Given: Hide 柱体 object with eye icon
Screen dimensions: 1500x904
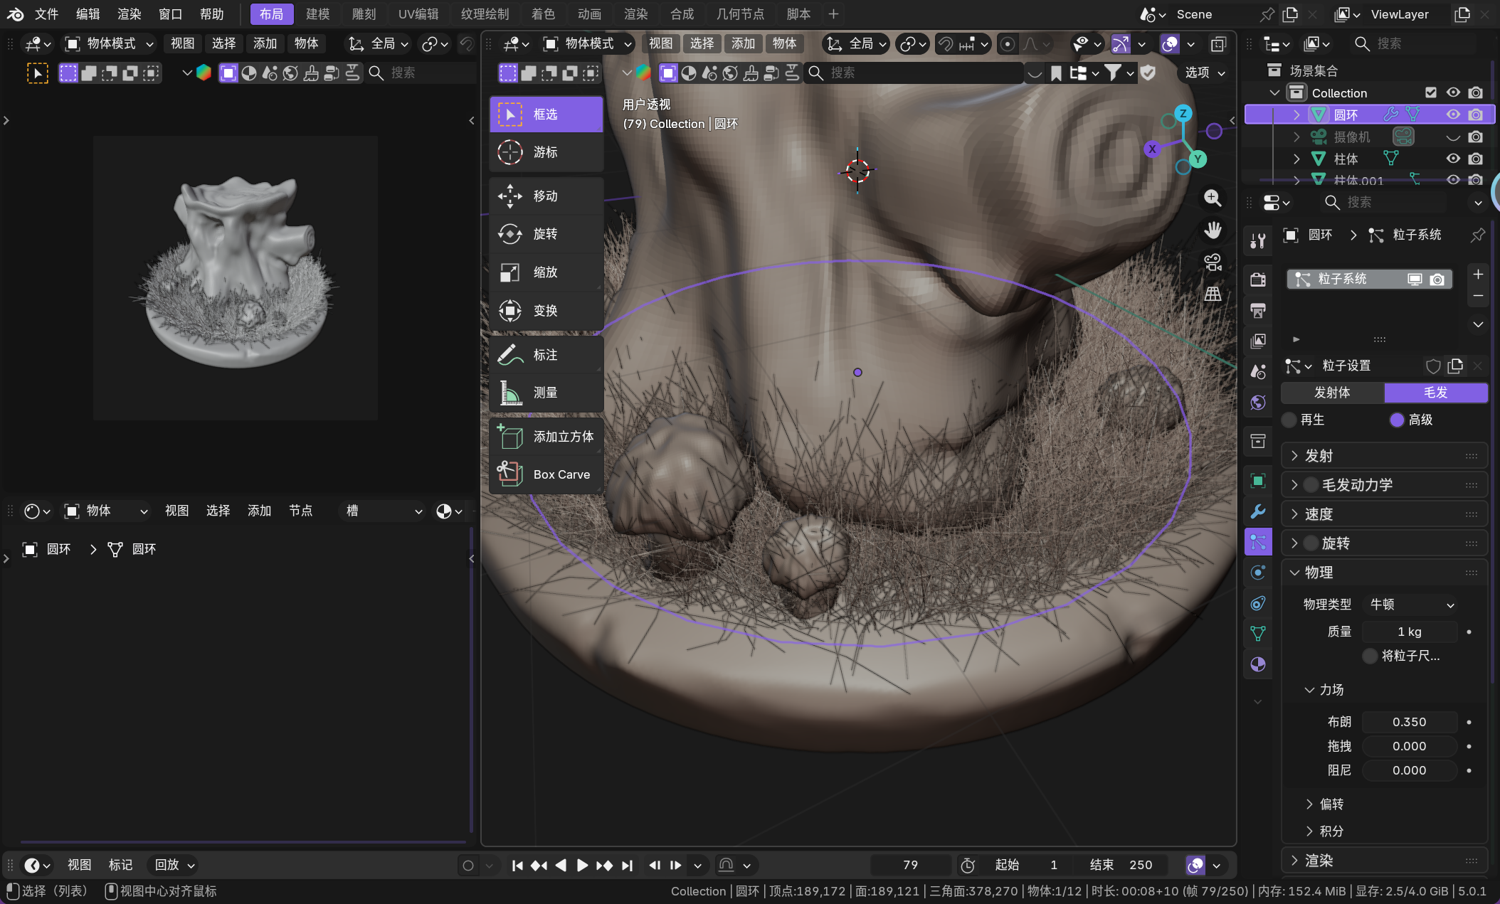Looking at the screenshot, I should tap(1453, 159).
